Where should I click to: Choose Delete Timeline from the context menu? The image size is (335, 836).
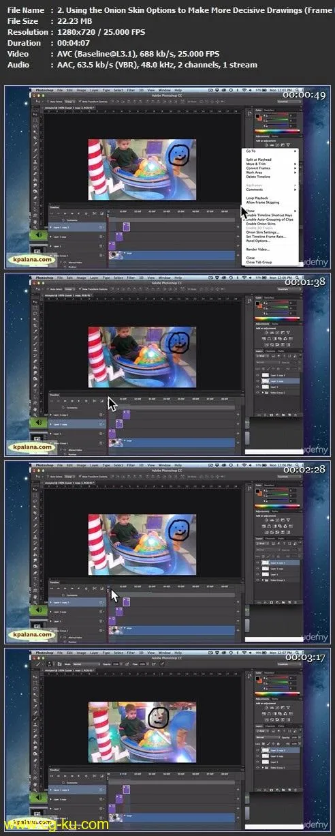[x=258, y=177]
